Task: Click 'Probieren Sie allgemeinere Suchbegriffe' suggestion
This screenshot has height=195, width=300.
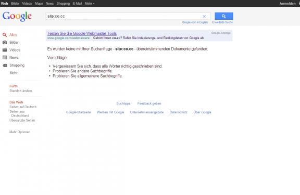Action: click(87, 76)
